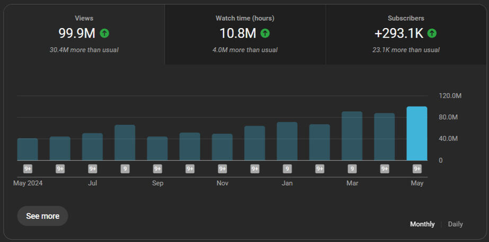
Task: Click the 9 badge below the Jan bar
Action: click(x=287, y=169)
